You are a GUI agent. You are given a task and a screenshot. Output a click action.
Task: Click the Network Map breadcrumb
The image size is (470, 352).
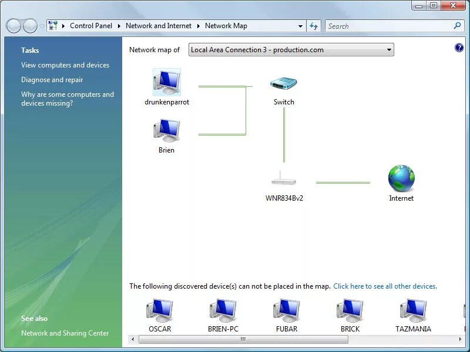226,26
